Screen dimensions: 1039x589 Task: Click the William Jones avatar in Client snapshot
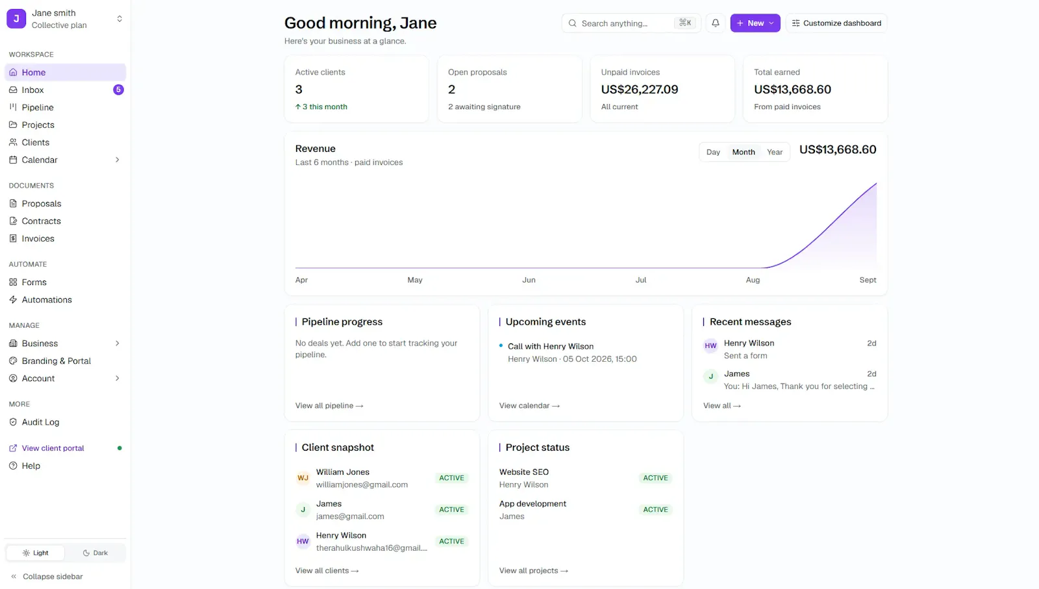303,478
